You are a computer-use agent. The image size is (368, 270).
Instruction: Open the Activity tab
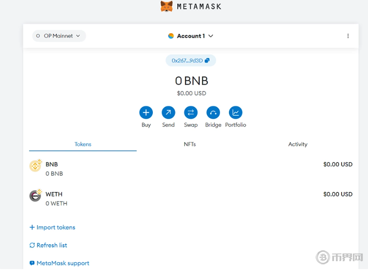click(x=297, y=144)
